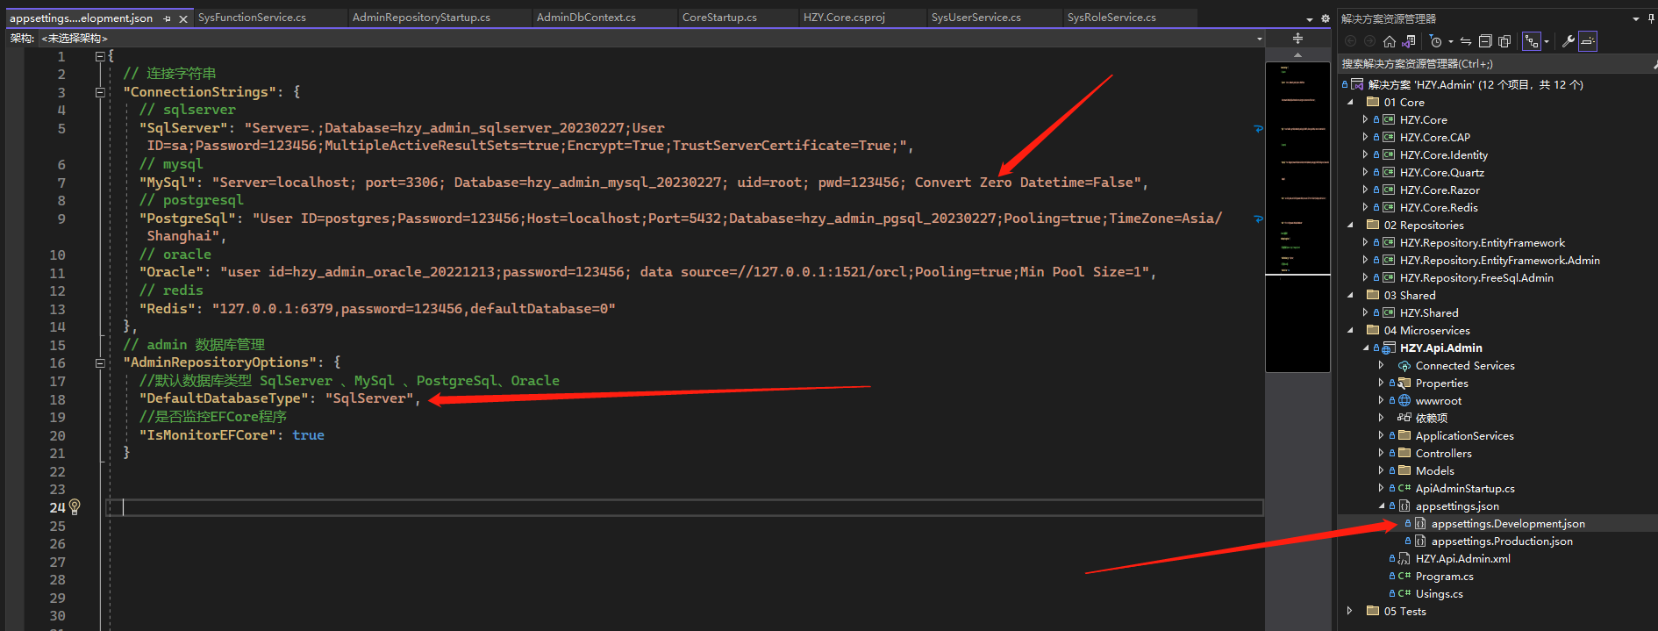
Task: Select appsettings.Production.json in the tree
Action: [x=1501, y=541]
